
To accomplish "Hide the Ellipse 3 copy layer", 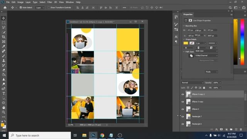I will point(183,102).
